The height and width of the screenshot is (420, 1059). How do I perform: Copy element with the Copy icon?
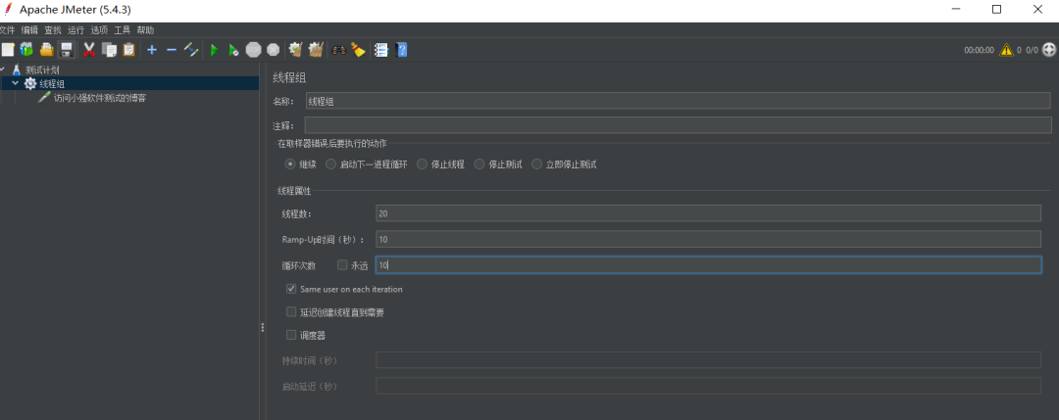tap(110, 49)
